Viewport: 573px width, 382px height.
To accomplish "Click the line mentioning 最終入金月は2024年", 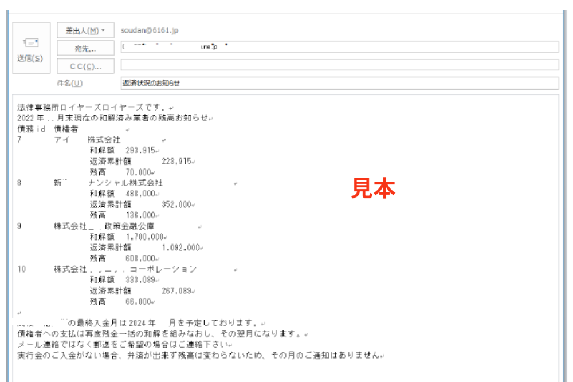I will [139, 323].
